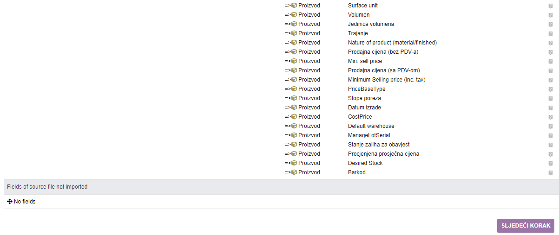Viewport: 559px width, 235px height.
Task: Click Fields of source file not imported header
Action: [47, 187]
